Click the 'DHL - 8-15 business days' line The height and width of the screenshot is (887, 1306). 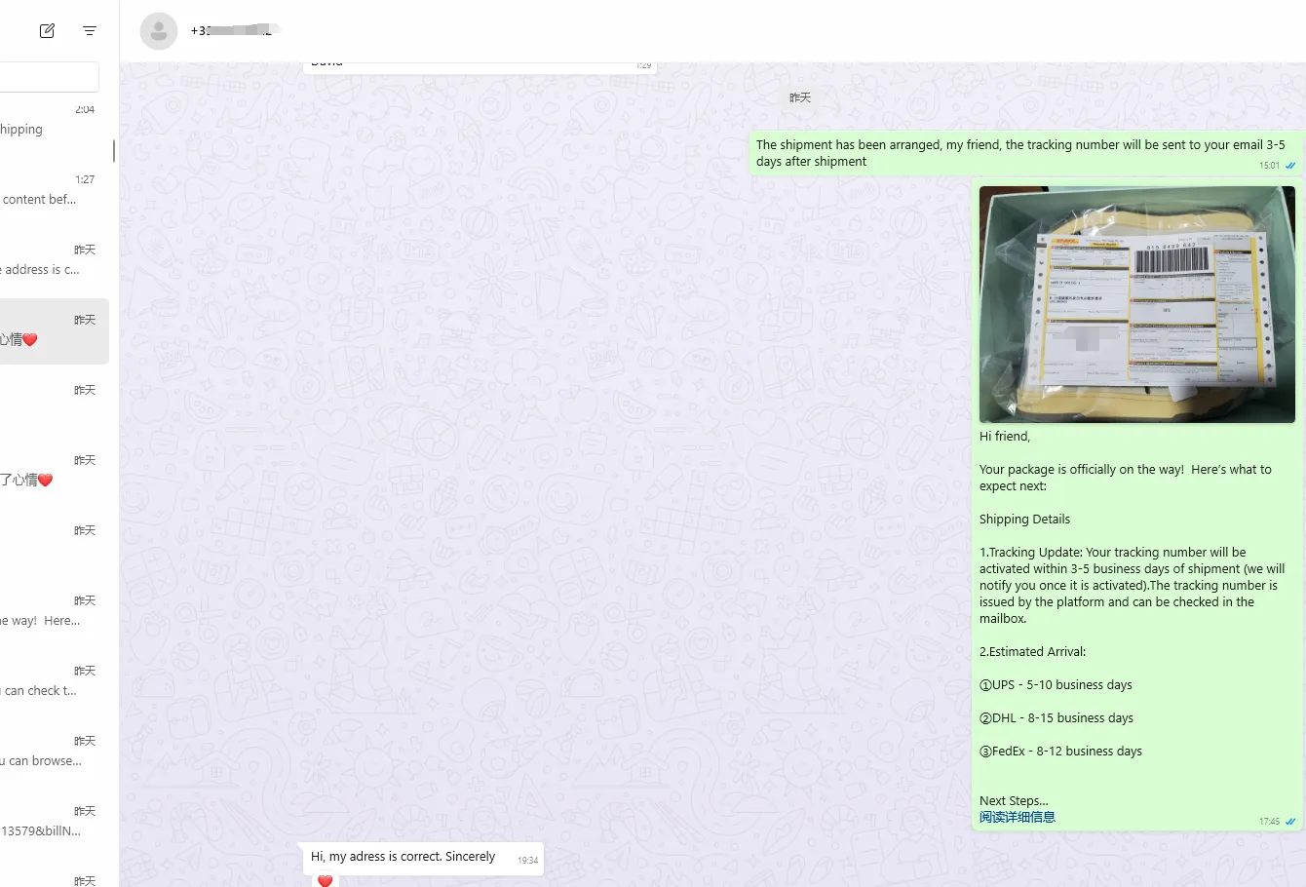1056,718
